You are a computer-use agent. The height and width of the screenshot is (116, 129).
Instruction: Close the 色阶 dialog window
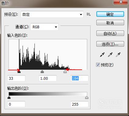(x=120, y=2)
